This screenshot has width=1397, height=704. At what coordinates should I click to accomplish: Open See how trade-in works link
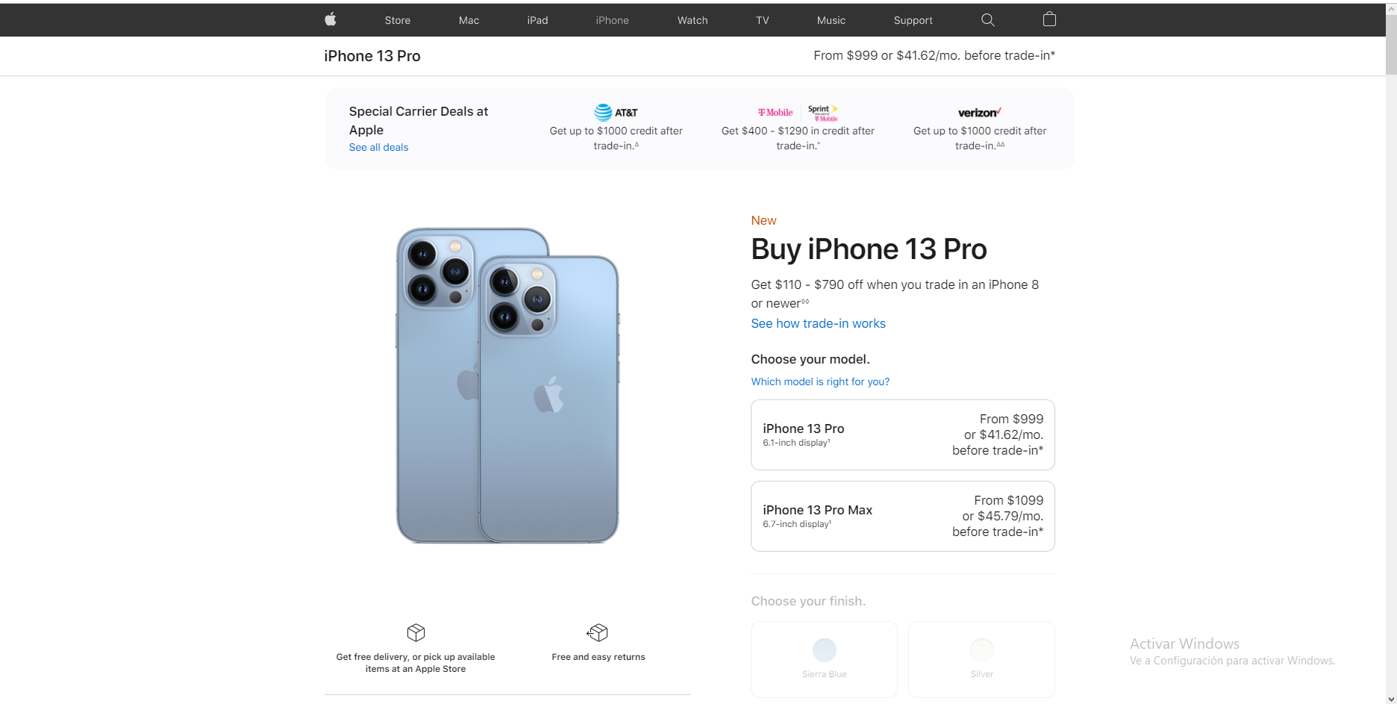(818, 323)
